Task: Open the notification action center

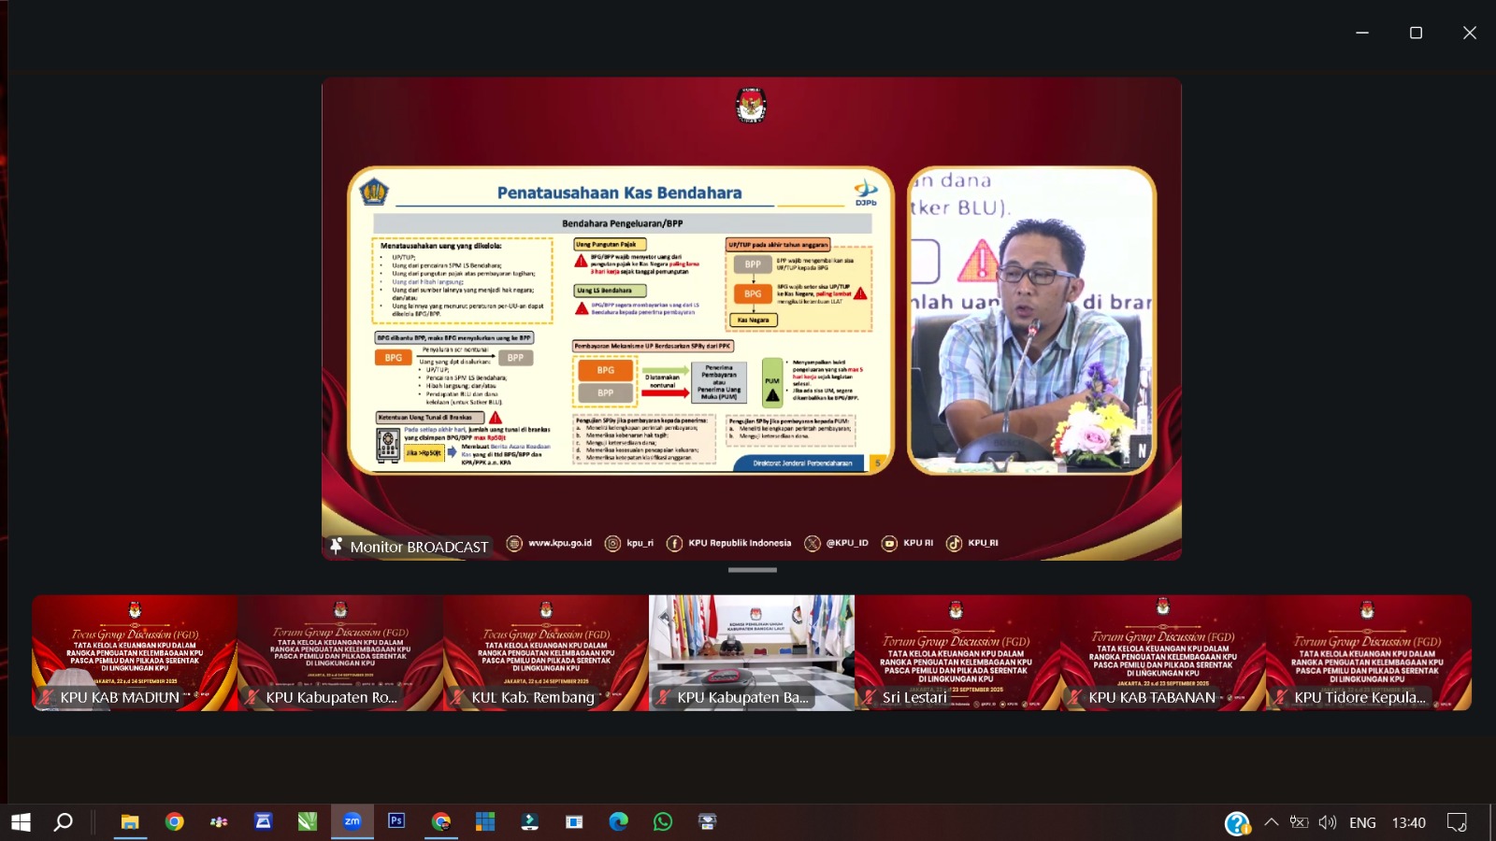Action: coord(1456,822)
